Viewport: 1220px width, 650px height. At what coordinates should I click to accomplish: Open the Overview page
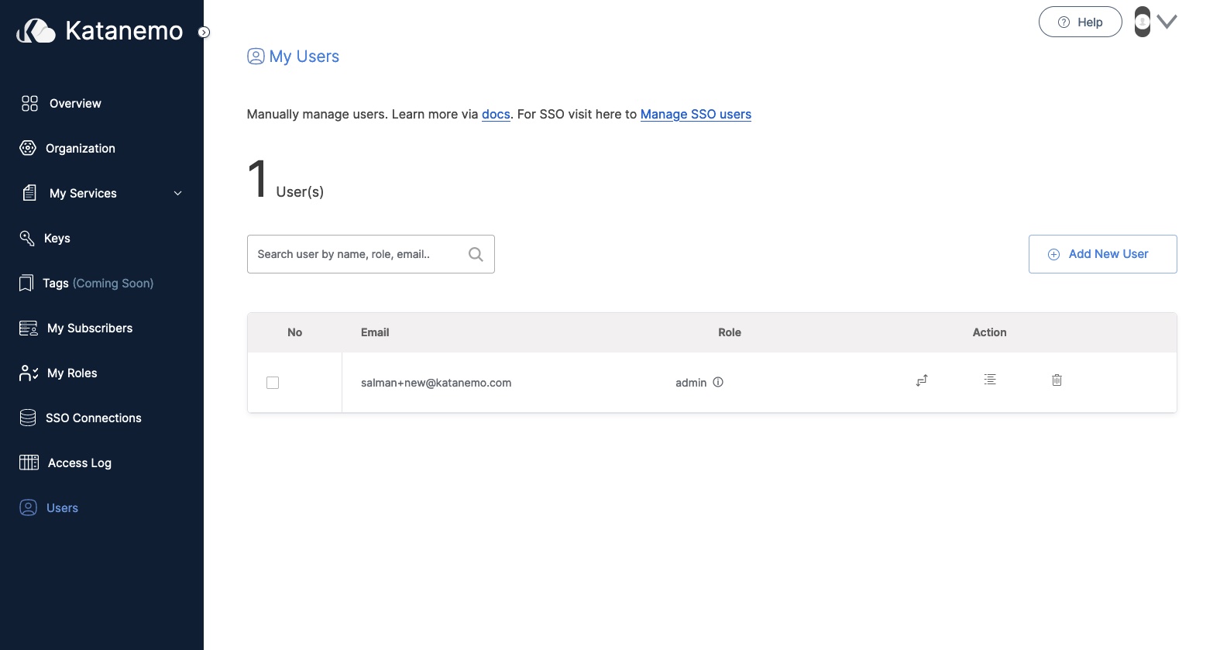(75, 104)
